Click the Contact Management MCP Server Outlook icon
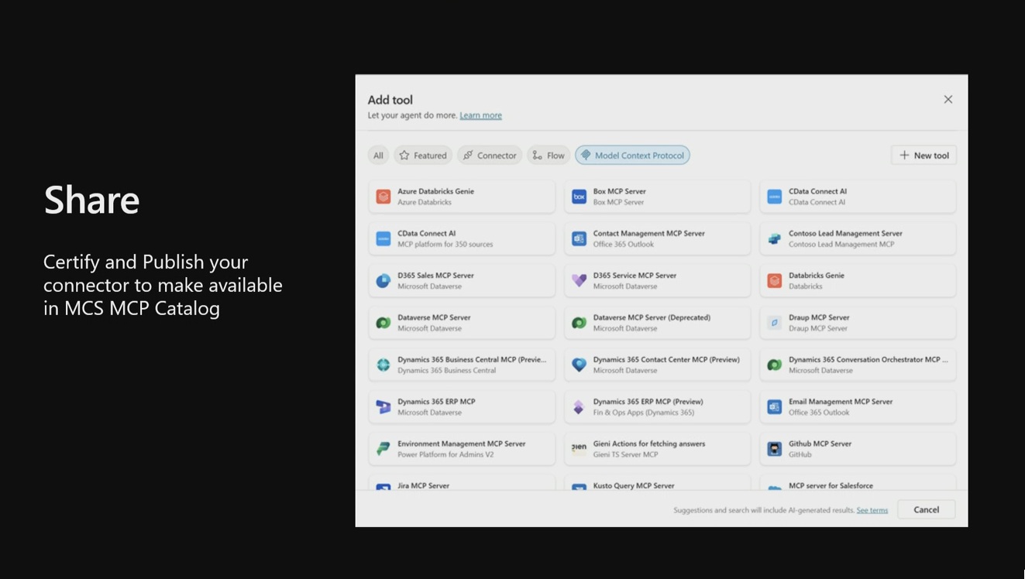This screenshot has width=1025, height=579. click(579, 238)
